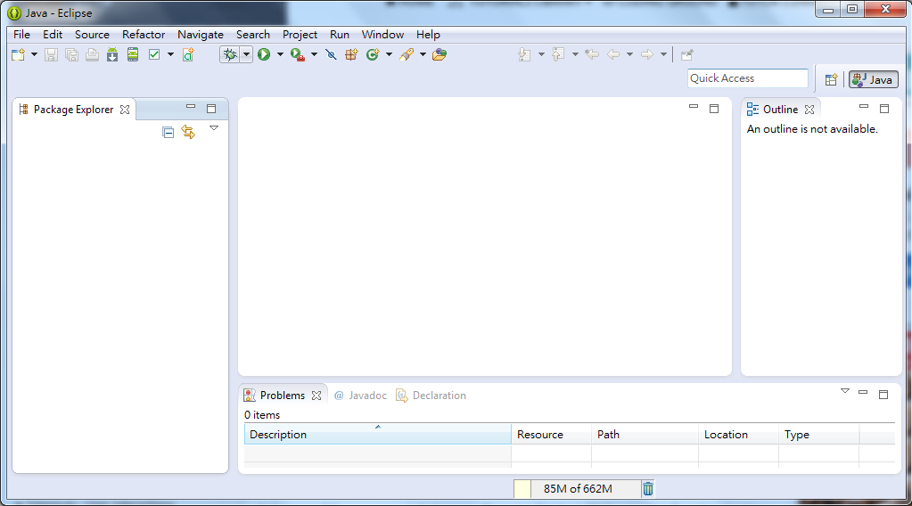Open the Refactor menu
912x506 pixels.
pos(144,34)
